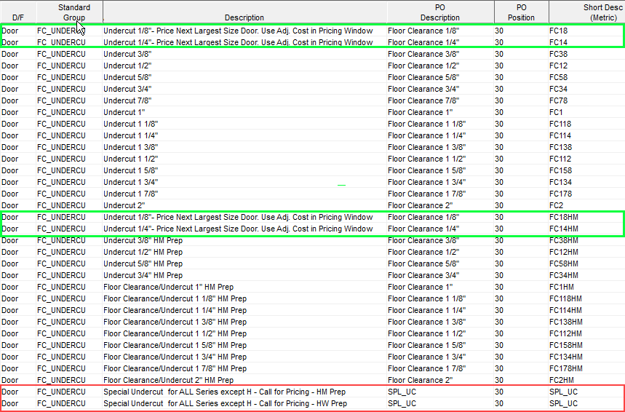Select 'Floor Clearance/Undercut 1 3/8" HM Prep' cell
The width and height of the screenshot is (625, 412).
tap(244, 322)
